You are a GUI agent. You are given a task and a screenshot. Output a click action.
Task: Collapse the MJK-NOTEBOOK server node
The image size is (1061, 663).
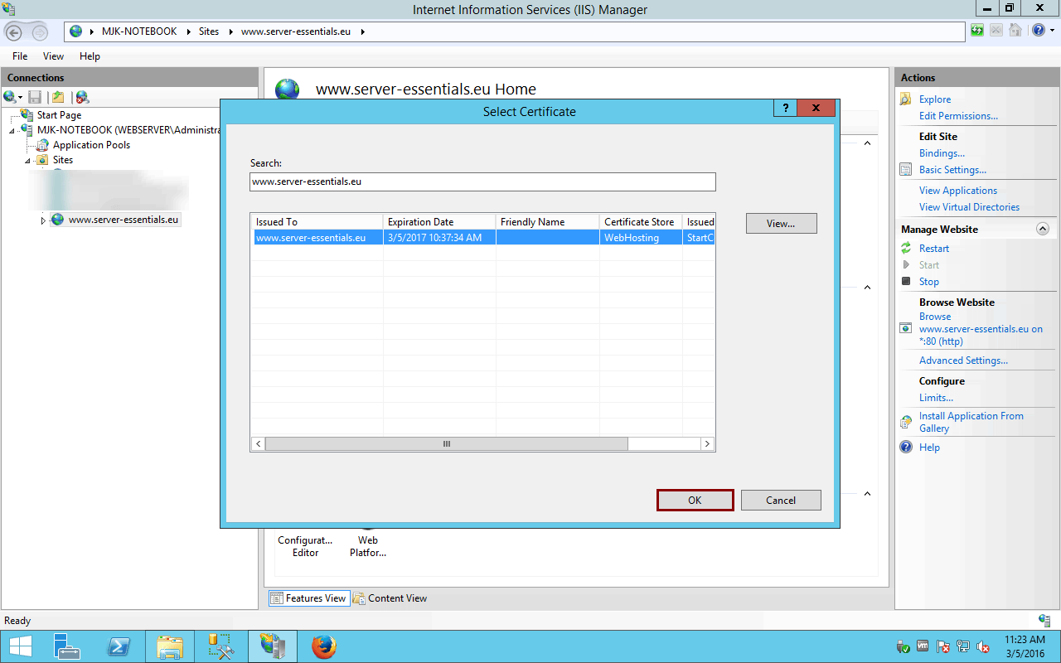(x=12, y=131)
